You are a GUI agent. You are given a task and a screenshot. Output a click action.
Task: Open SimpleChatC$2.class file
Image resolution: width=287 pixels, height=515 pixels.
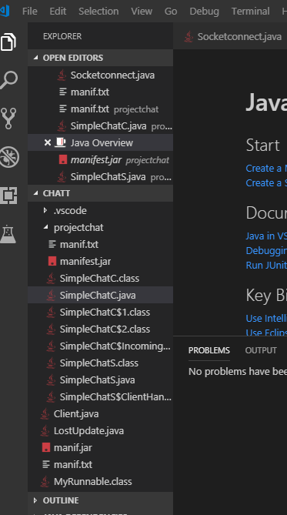100,329
